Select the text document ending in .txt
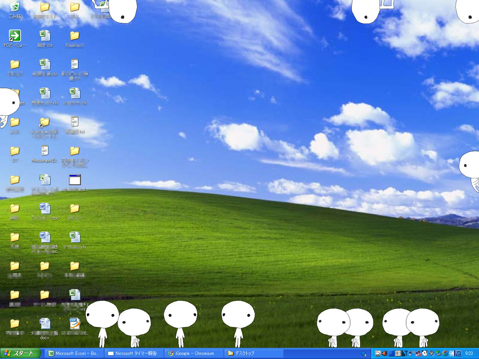 pos(74,125)
